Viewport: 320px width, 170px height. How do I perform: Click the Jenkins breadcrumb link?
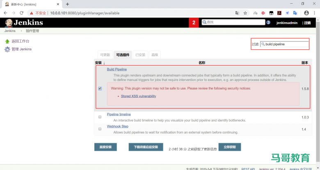(x=10, y=31)
